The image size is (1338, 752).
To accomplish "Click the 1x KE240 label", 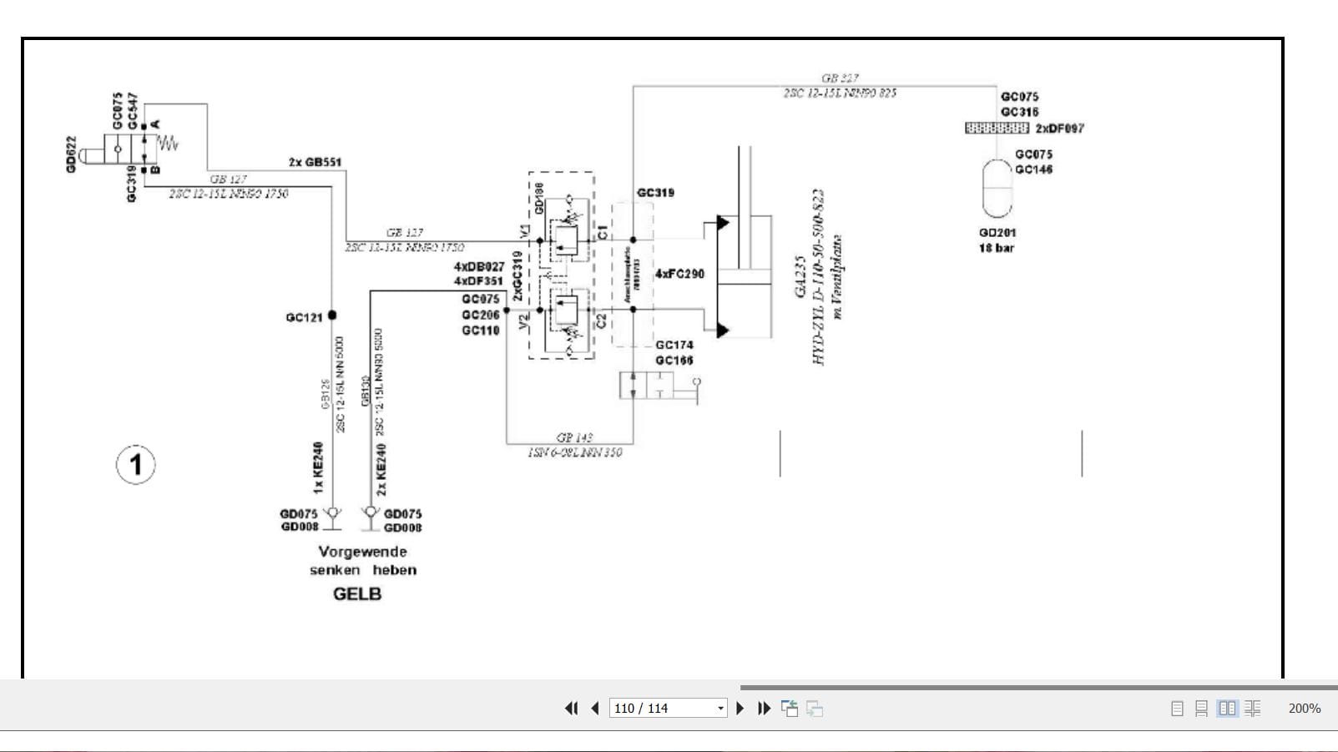I will click(x=317, y=468).
